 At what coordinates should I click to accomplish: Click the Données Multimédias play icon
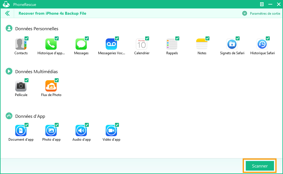point(9,71)
